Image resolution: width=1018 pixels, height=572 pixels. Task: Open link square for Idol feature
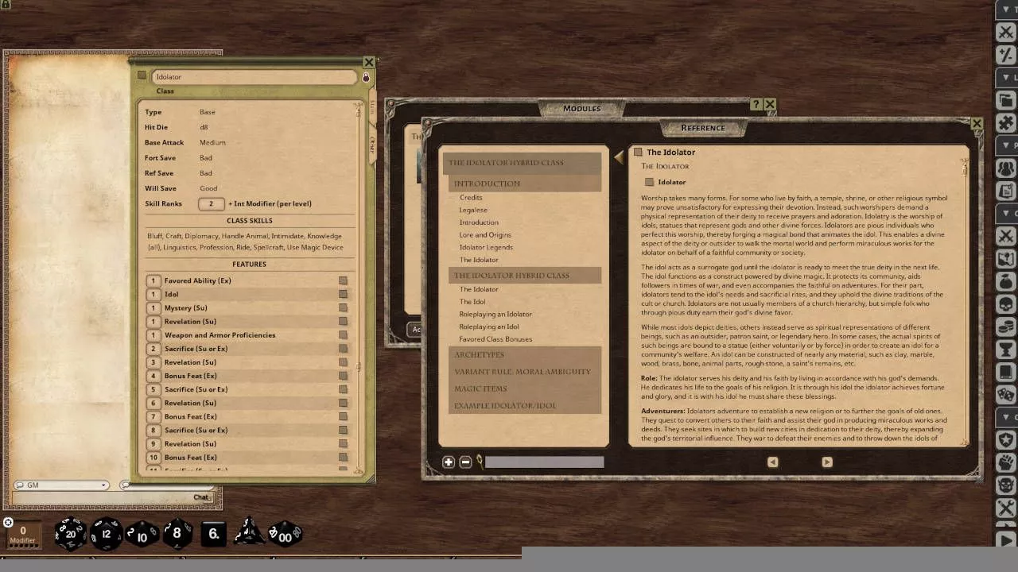point(343,294)
